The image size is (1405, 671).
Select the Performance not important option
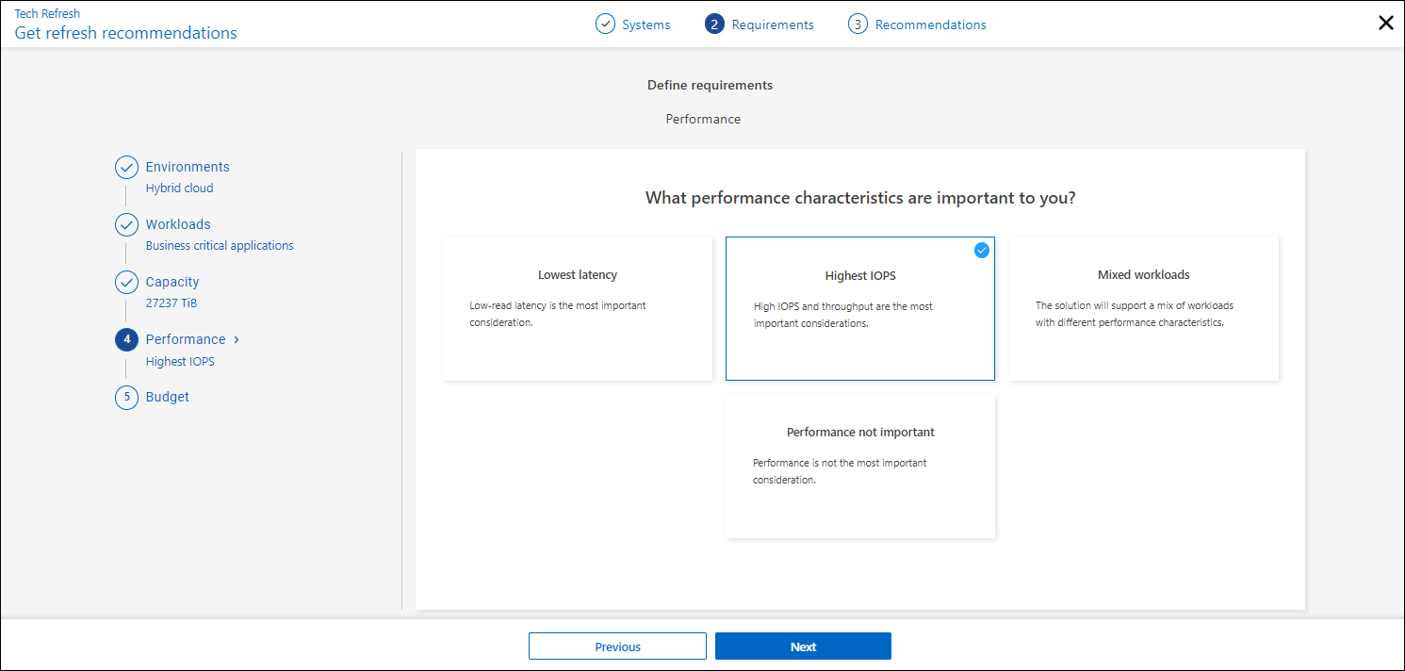[859, 465]
